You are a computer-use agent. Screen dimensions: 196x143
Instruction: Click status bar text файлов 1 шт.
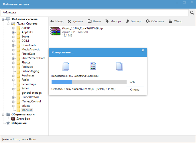(11, 139)
